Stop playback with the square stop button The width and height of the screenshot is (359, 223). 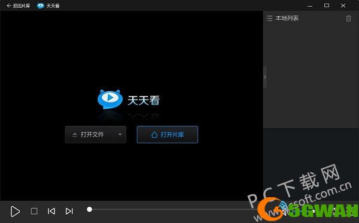34,211
